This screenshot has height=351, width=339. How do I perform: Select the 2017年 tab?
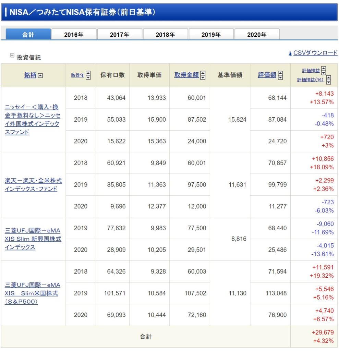tap(119, 35)
